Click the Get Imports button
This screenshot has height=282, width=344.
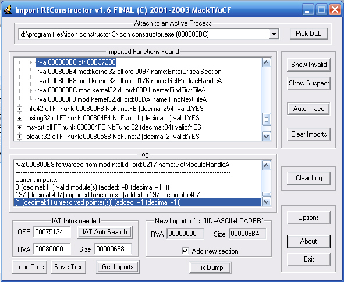[x=118, y=267]
